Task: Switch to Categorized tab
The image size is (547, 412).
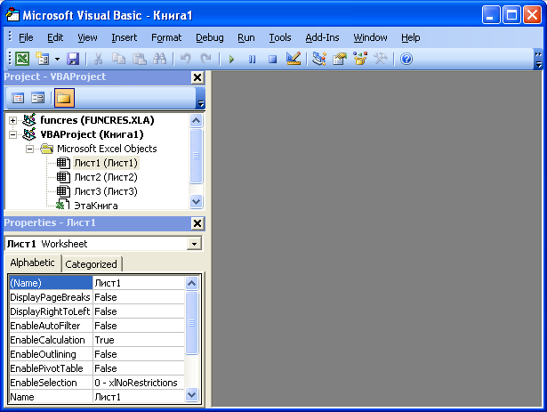Action: (x=91, y=264)
